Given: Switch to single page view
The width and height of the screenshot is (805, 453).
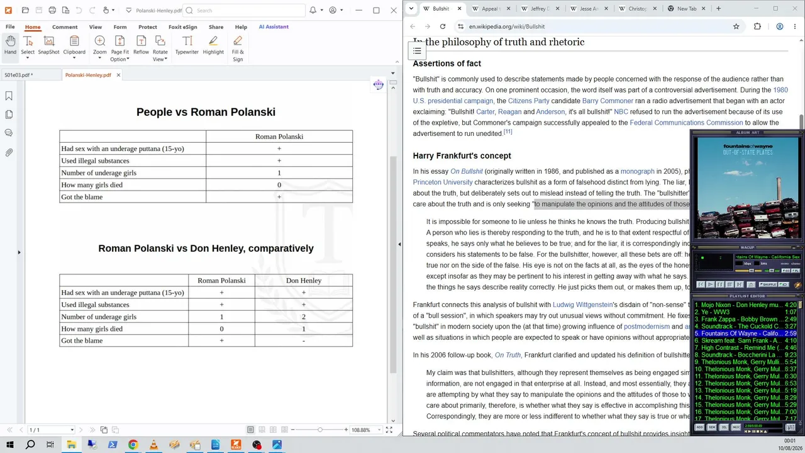Looking at the screenshot, I should click(250, 430).
